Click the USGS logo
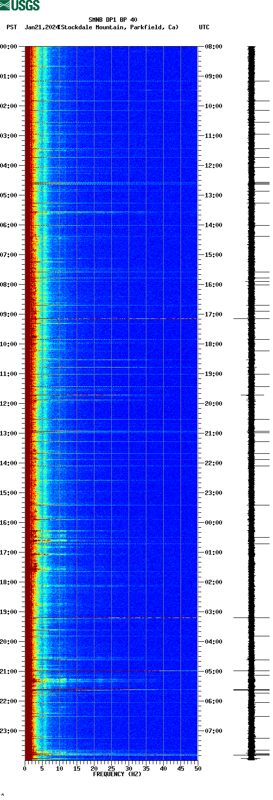273x800 pixels. pos(20,6)
